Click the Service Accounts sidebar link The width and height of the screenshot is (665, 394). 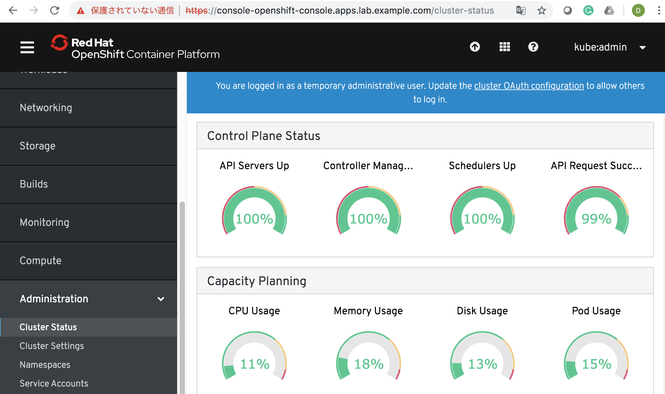click(54, 383)
